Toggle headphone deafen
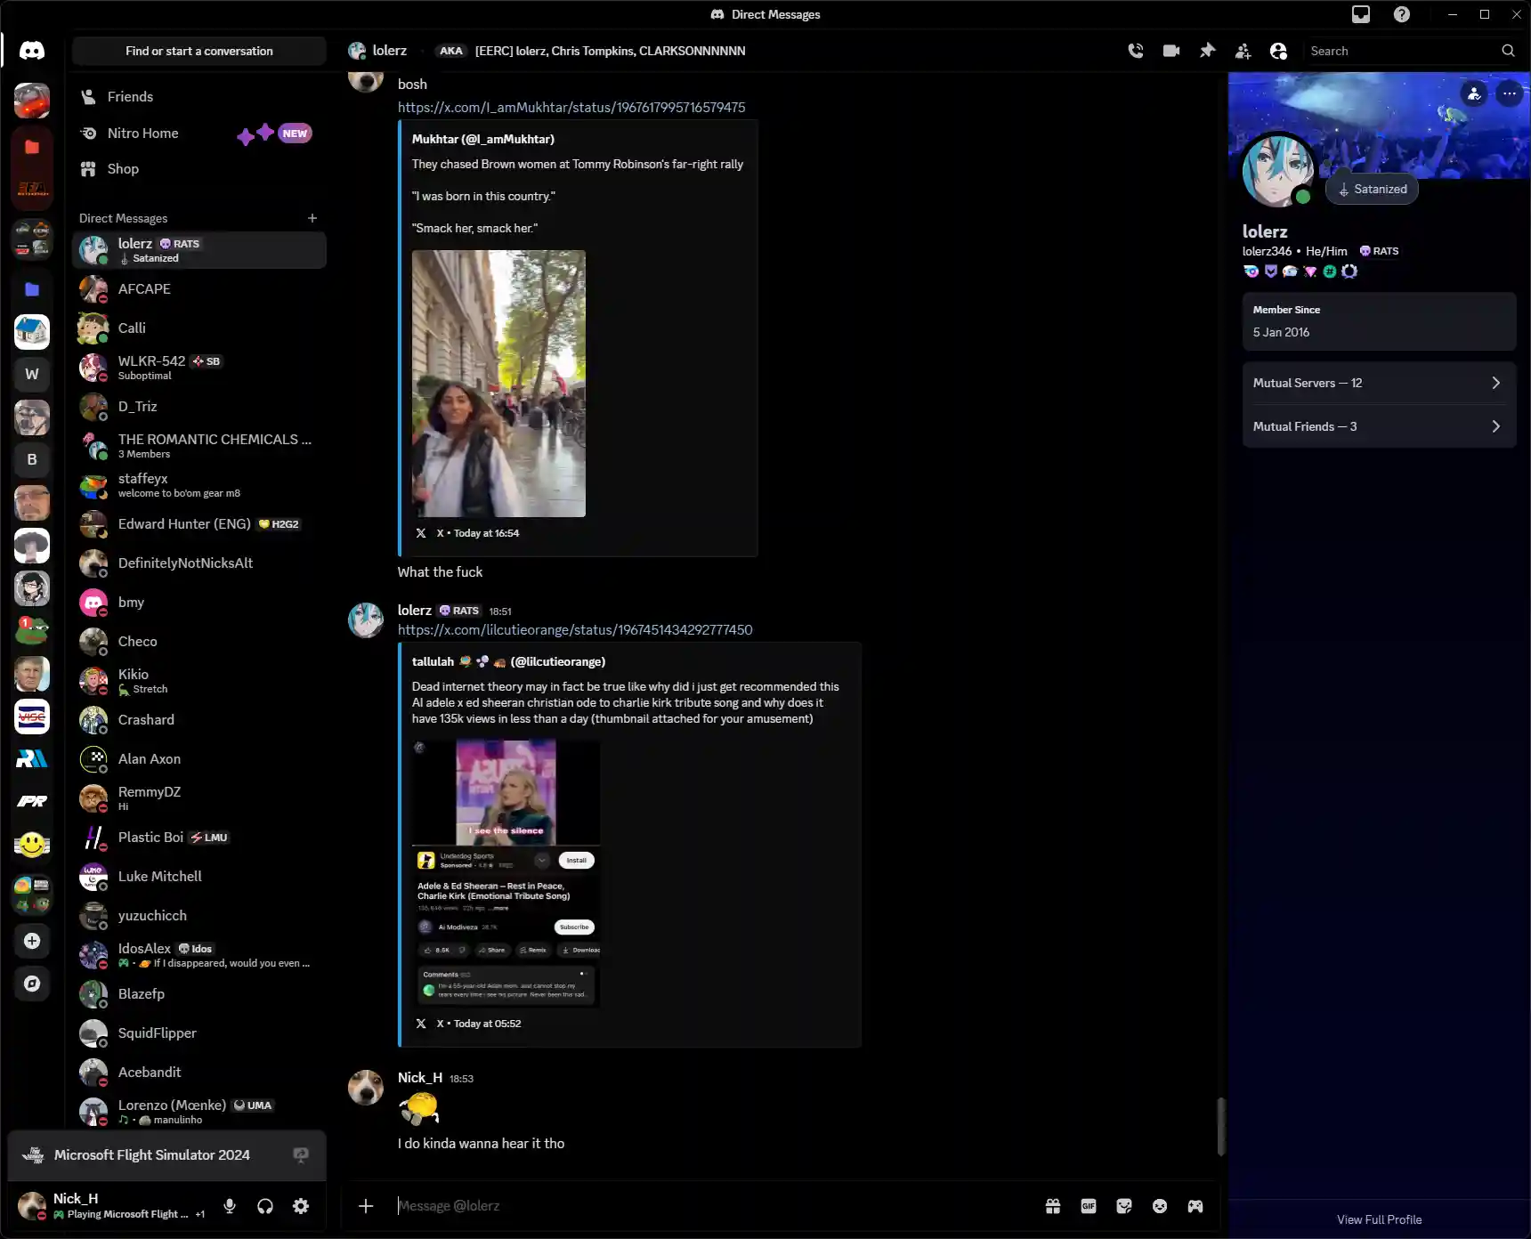The width and height of the screenshot is (1531, 1239). [265, 1206]
